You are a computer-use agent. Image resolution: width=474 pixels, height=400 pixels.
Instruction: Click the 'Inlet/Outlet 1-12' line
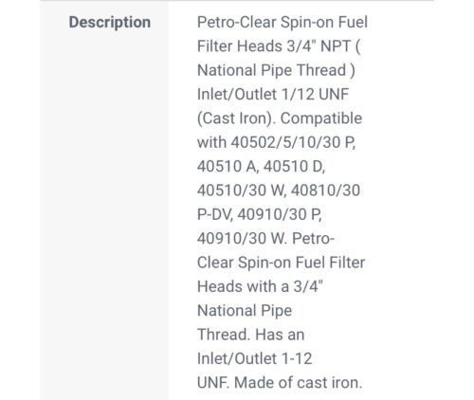(x=254, y=358)
